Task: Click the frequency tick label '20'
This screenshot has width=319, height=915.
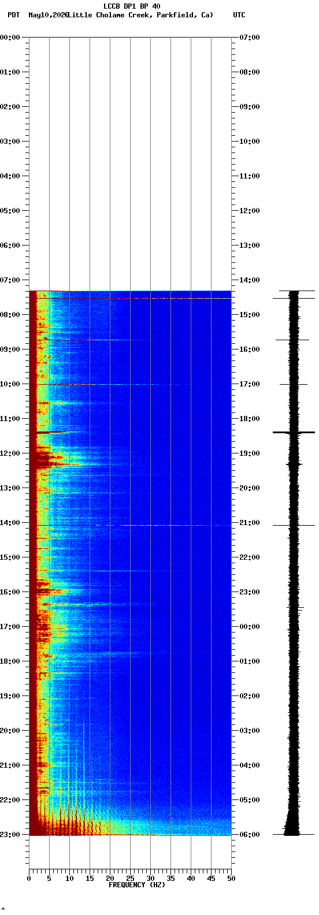Action: (x=110, y=879)
